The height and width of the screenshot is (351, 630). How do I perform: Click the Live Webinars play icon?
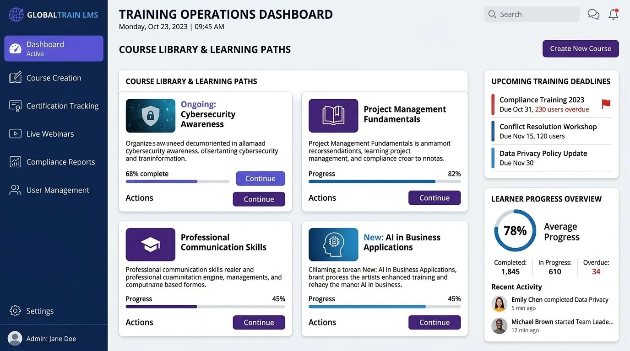(15, 134)
